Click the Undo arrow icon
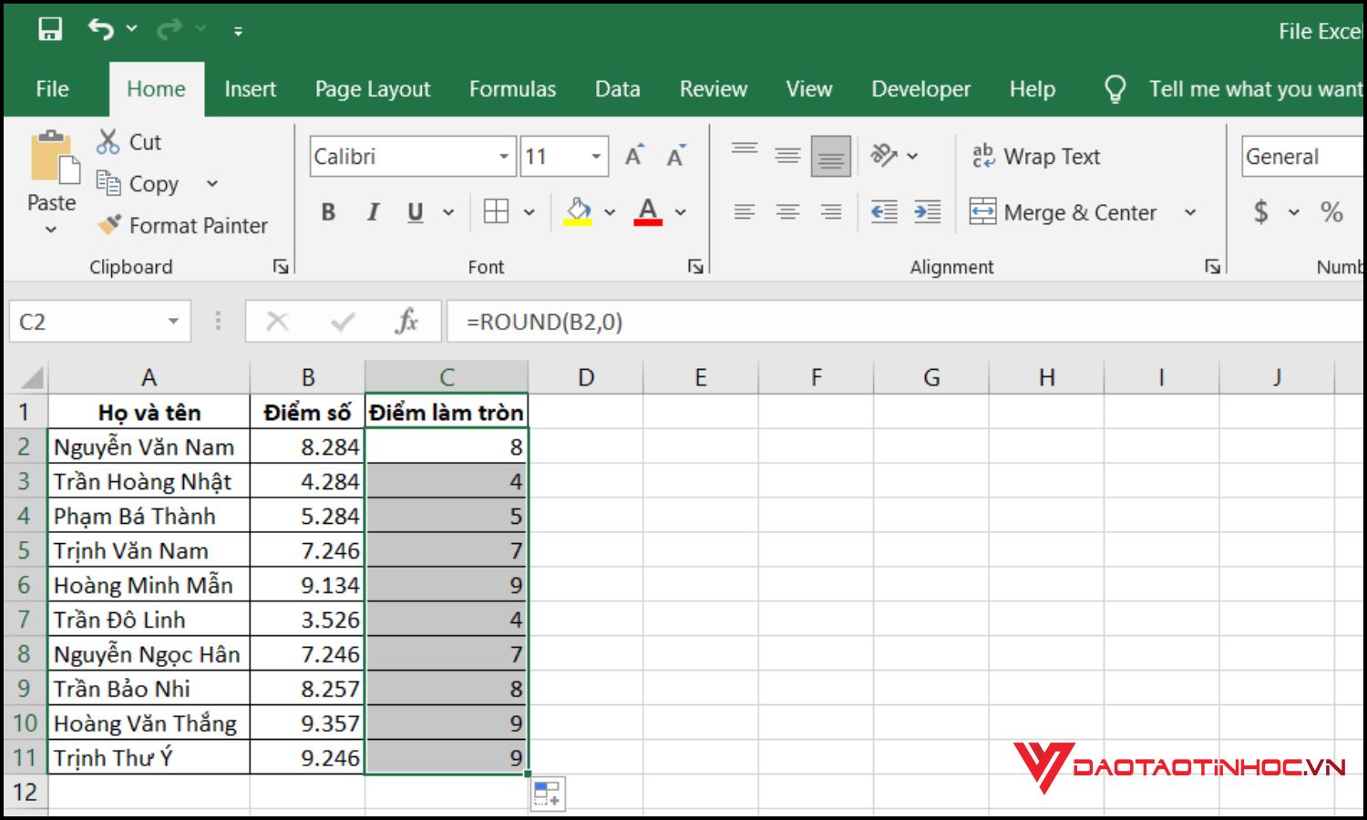The width and height of the screenshot is (1367, 820). pos(100,30)
